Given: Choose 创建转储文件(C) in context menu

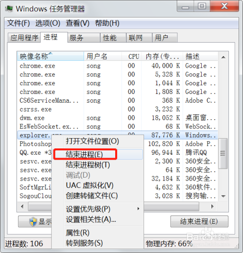Looking at the screenshot, I should pyautogui.click(x=98, y=196).
